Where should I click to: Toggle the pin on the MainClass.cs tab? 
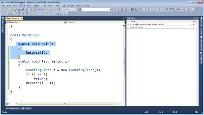[18, 19]
